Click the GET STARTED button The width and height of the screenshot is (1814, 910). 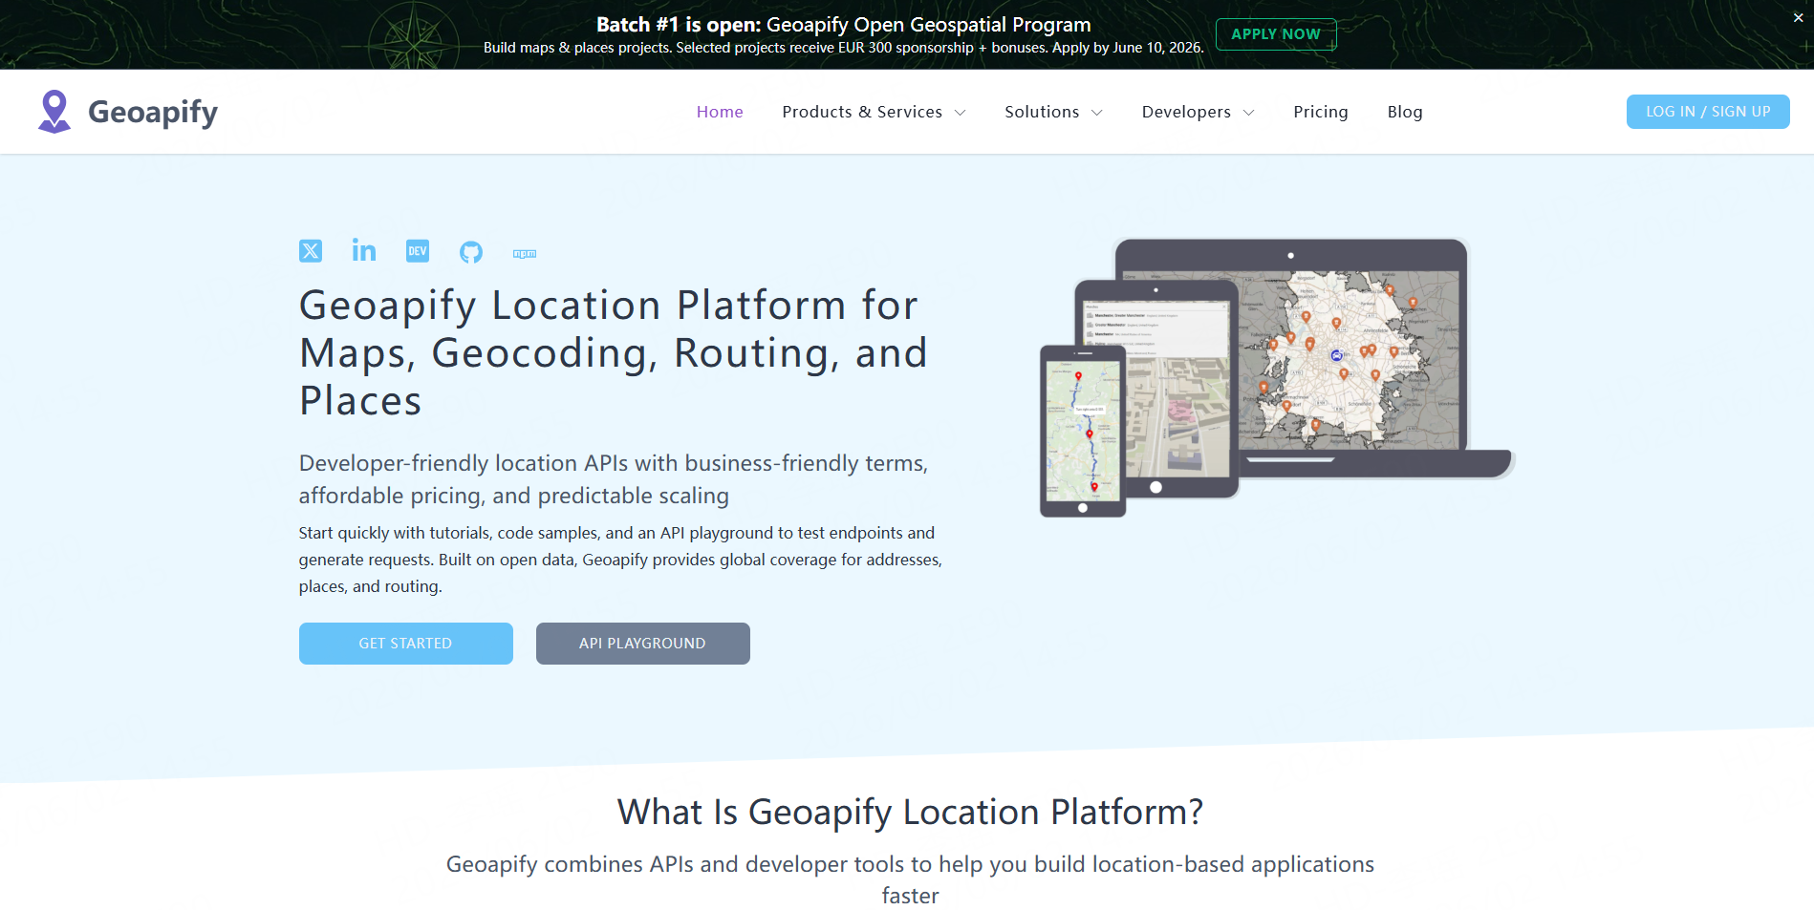406,644
